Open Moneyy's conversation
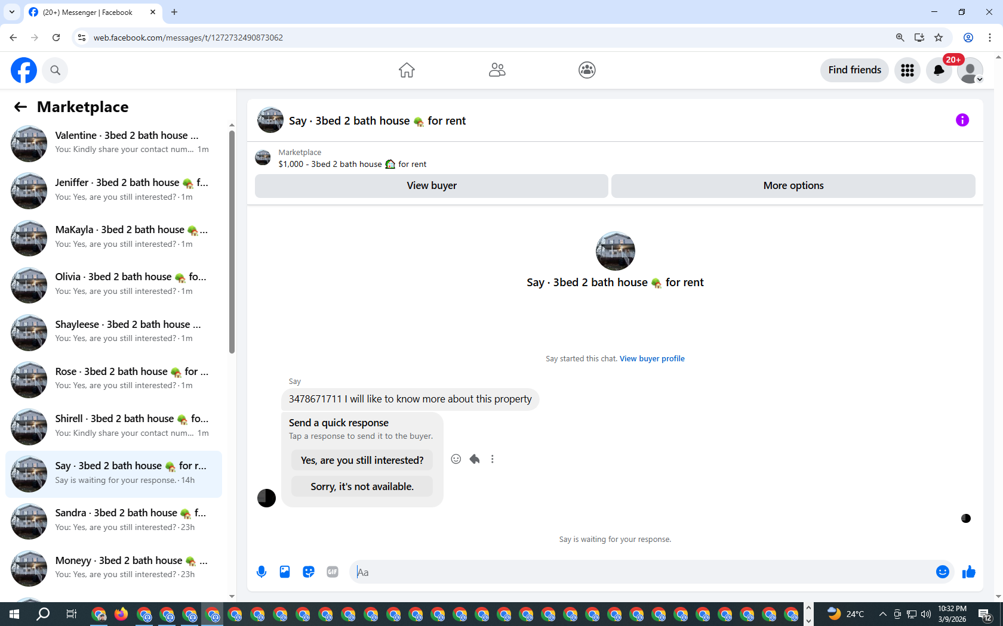Image resolution: width=1003 pixels, height=626 pixels. coord(113,568)
